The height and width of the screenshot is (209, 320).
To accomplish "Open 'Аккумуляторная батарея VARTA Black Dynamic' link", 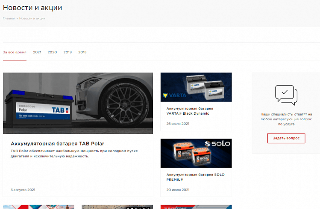I will pyautogui.click(x=190, y=111).
